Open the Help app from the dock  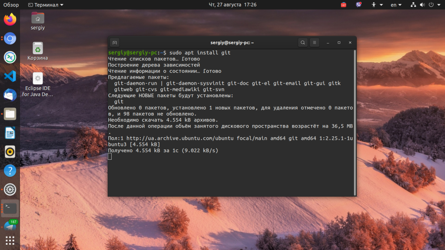coord(10,171)
